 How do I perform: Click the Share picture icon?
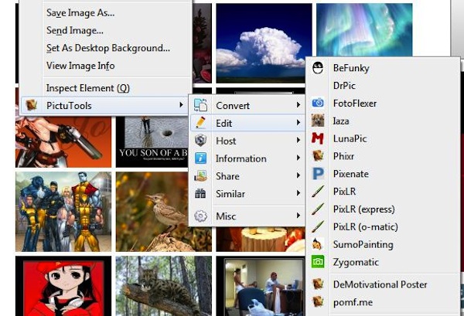coord(200,176)
